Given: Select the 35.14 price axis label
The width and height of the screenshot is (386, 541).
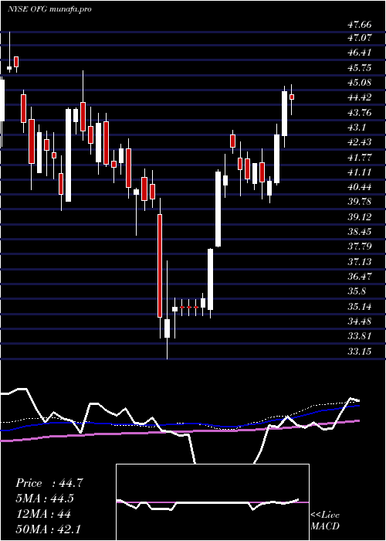Looking at the screenshot, I should [360, 306].
